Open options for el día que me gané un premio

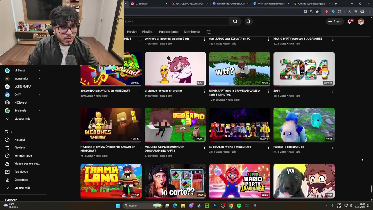(204, 91)
